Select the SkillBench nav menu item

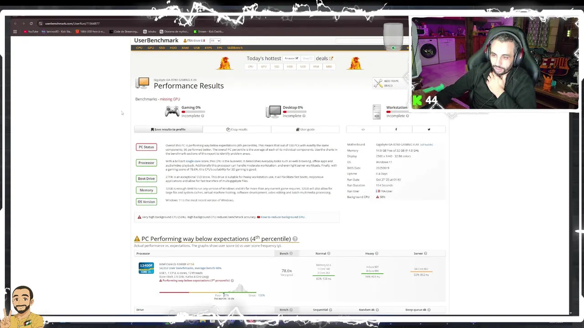click(x=235, y=48)
